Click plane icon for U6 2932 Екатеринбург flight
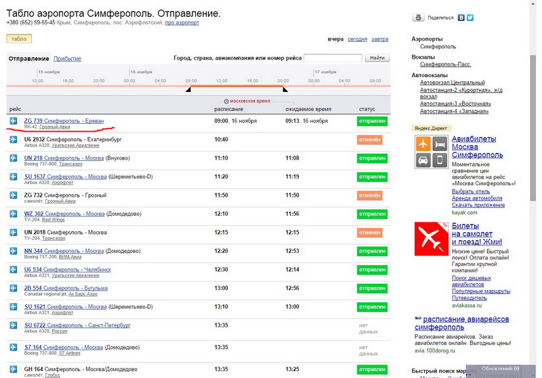This screenshot has height=378, width=542. click(14, 139)
